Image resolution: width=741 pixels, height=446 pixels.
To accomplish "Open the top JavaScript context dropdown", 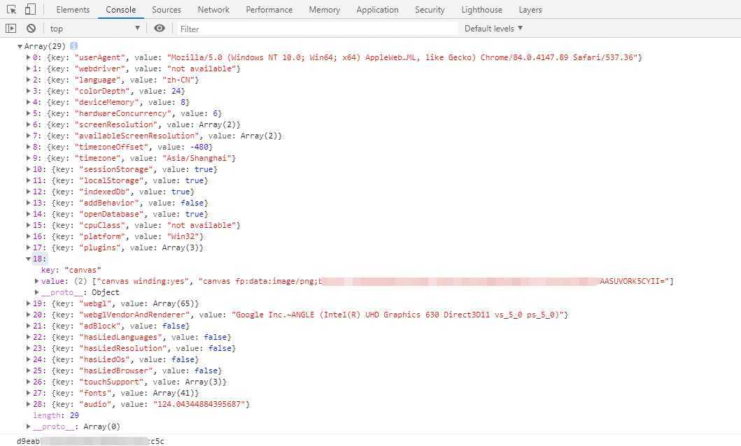I will 94,29.
